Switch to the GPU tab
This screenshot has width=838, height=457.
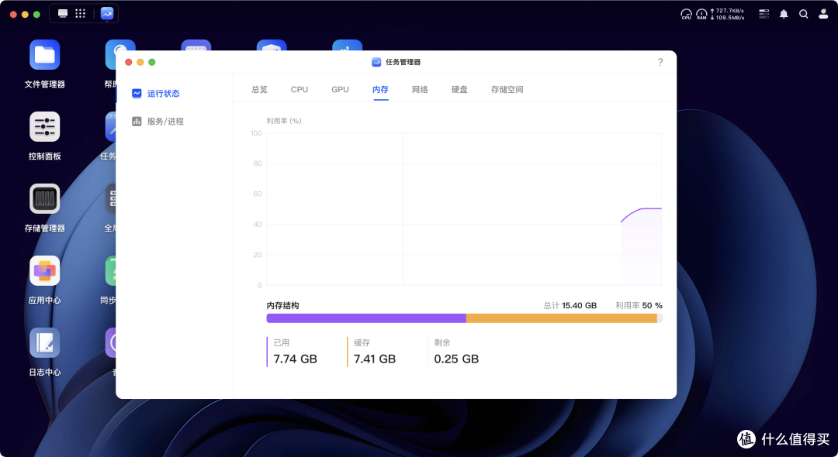click(x=340, y=90)
